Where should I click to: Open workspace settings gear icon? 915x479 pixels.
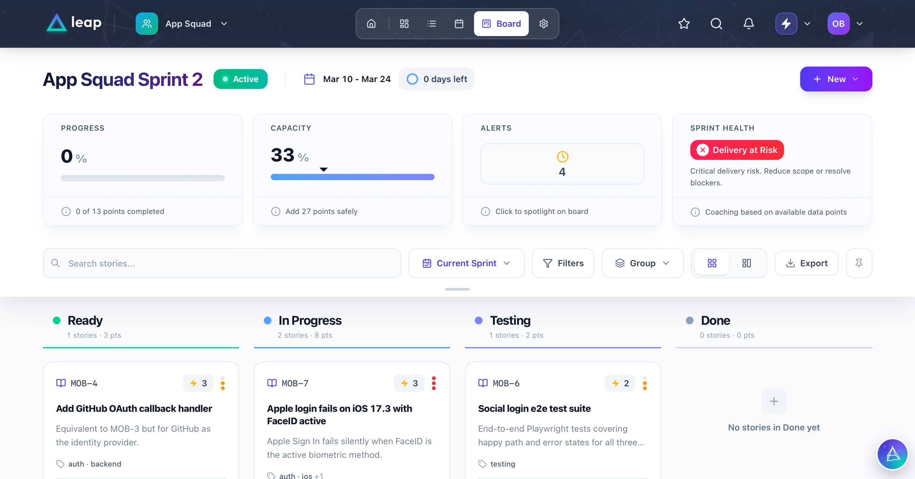(x=543, y=23)
